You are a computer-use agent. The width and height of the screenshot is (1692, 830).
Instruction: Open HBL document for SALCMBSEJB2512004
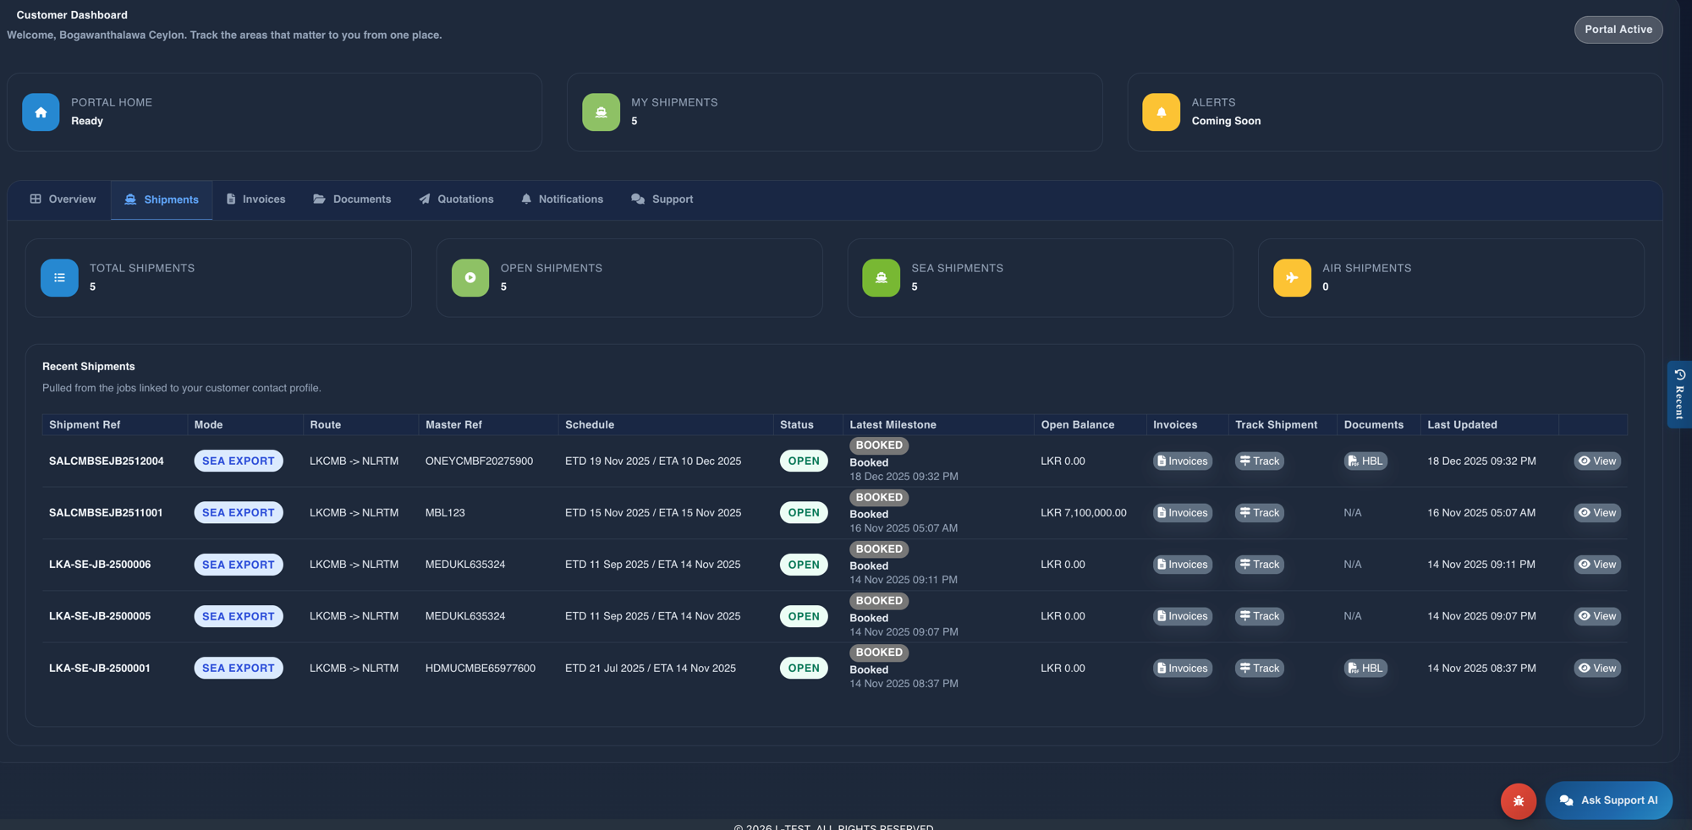1365,461
